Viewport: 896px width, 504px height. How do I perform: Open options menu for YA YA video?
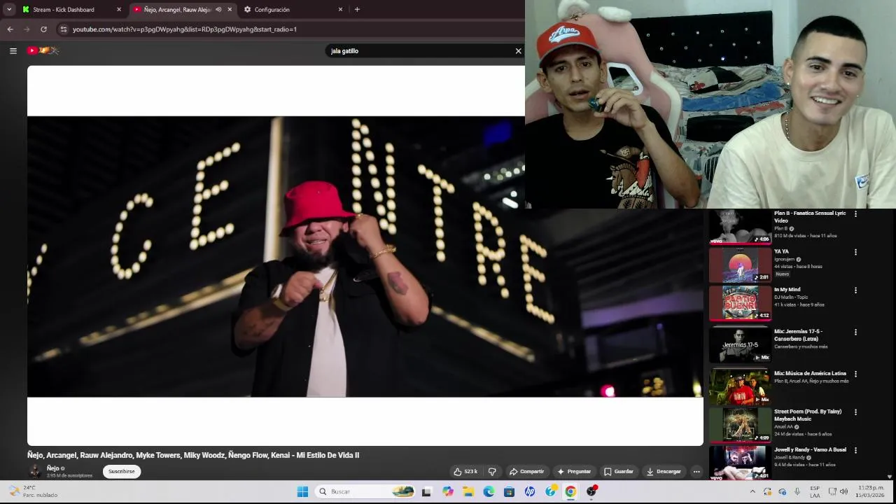[x=855, y=252]
